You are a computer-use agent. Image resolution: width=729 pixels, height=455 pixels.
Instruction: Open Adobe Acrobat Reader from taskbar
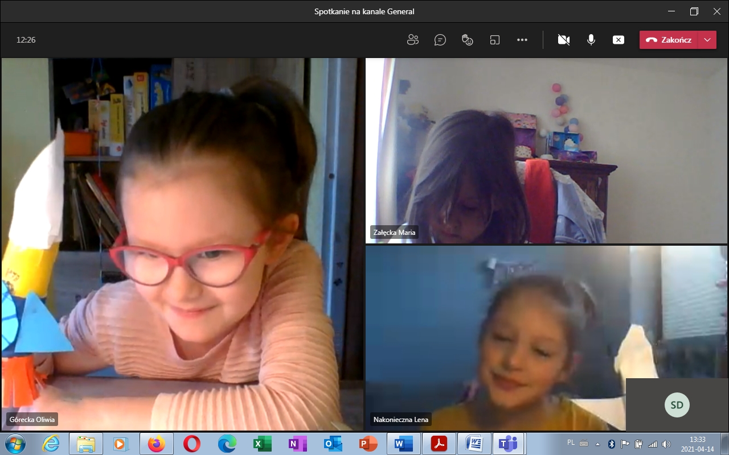click(439, 444)
